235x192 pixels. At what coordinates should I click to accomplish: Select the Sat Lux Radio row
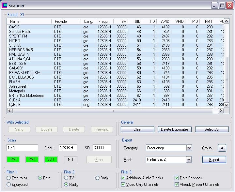click(x=116, y=32)
